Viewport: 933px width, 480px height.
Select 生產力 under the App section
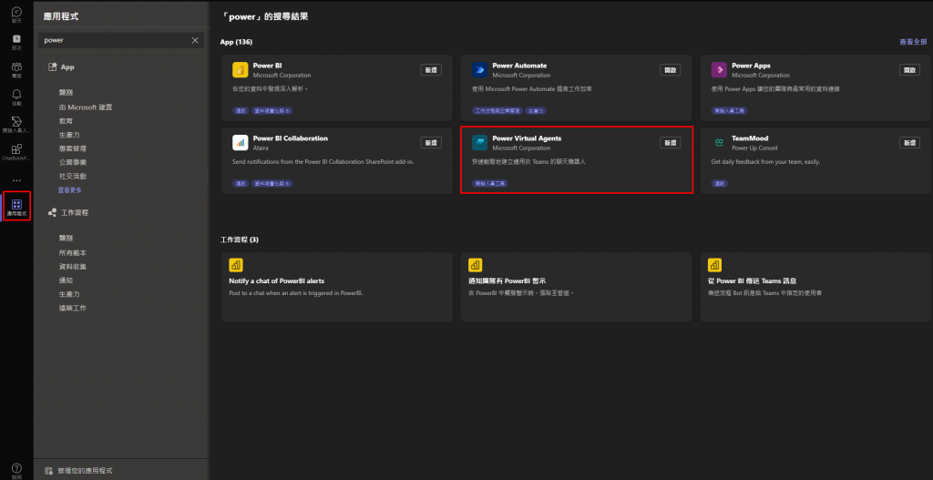[x=69, y=135]
